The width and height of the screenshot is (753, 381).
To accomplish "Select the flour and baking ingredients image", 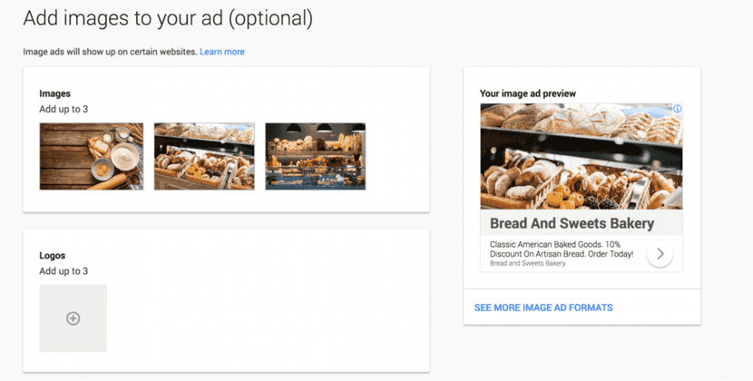I will (x=91, y=156).
